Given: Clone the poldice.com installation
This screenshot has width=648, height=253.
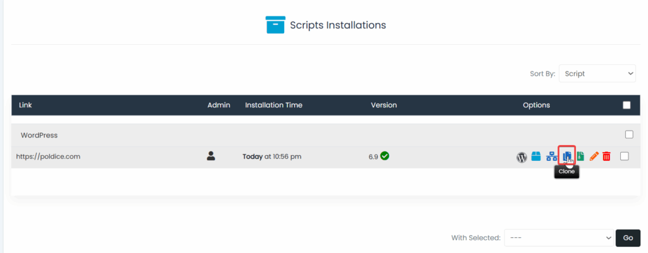Looking at the screenshot, I should [566, 156].
